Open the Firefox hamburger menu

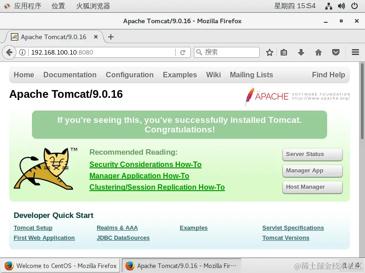(355, 52)
